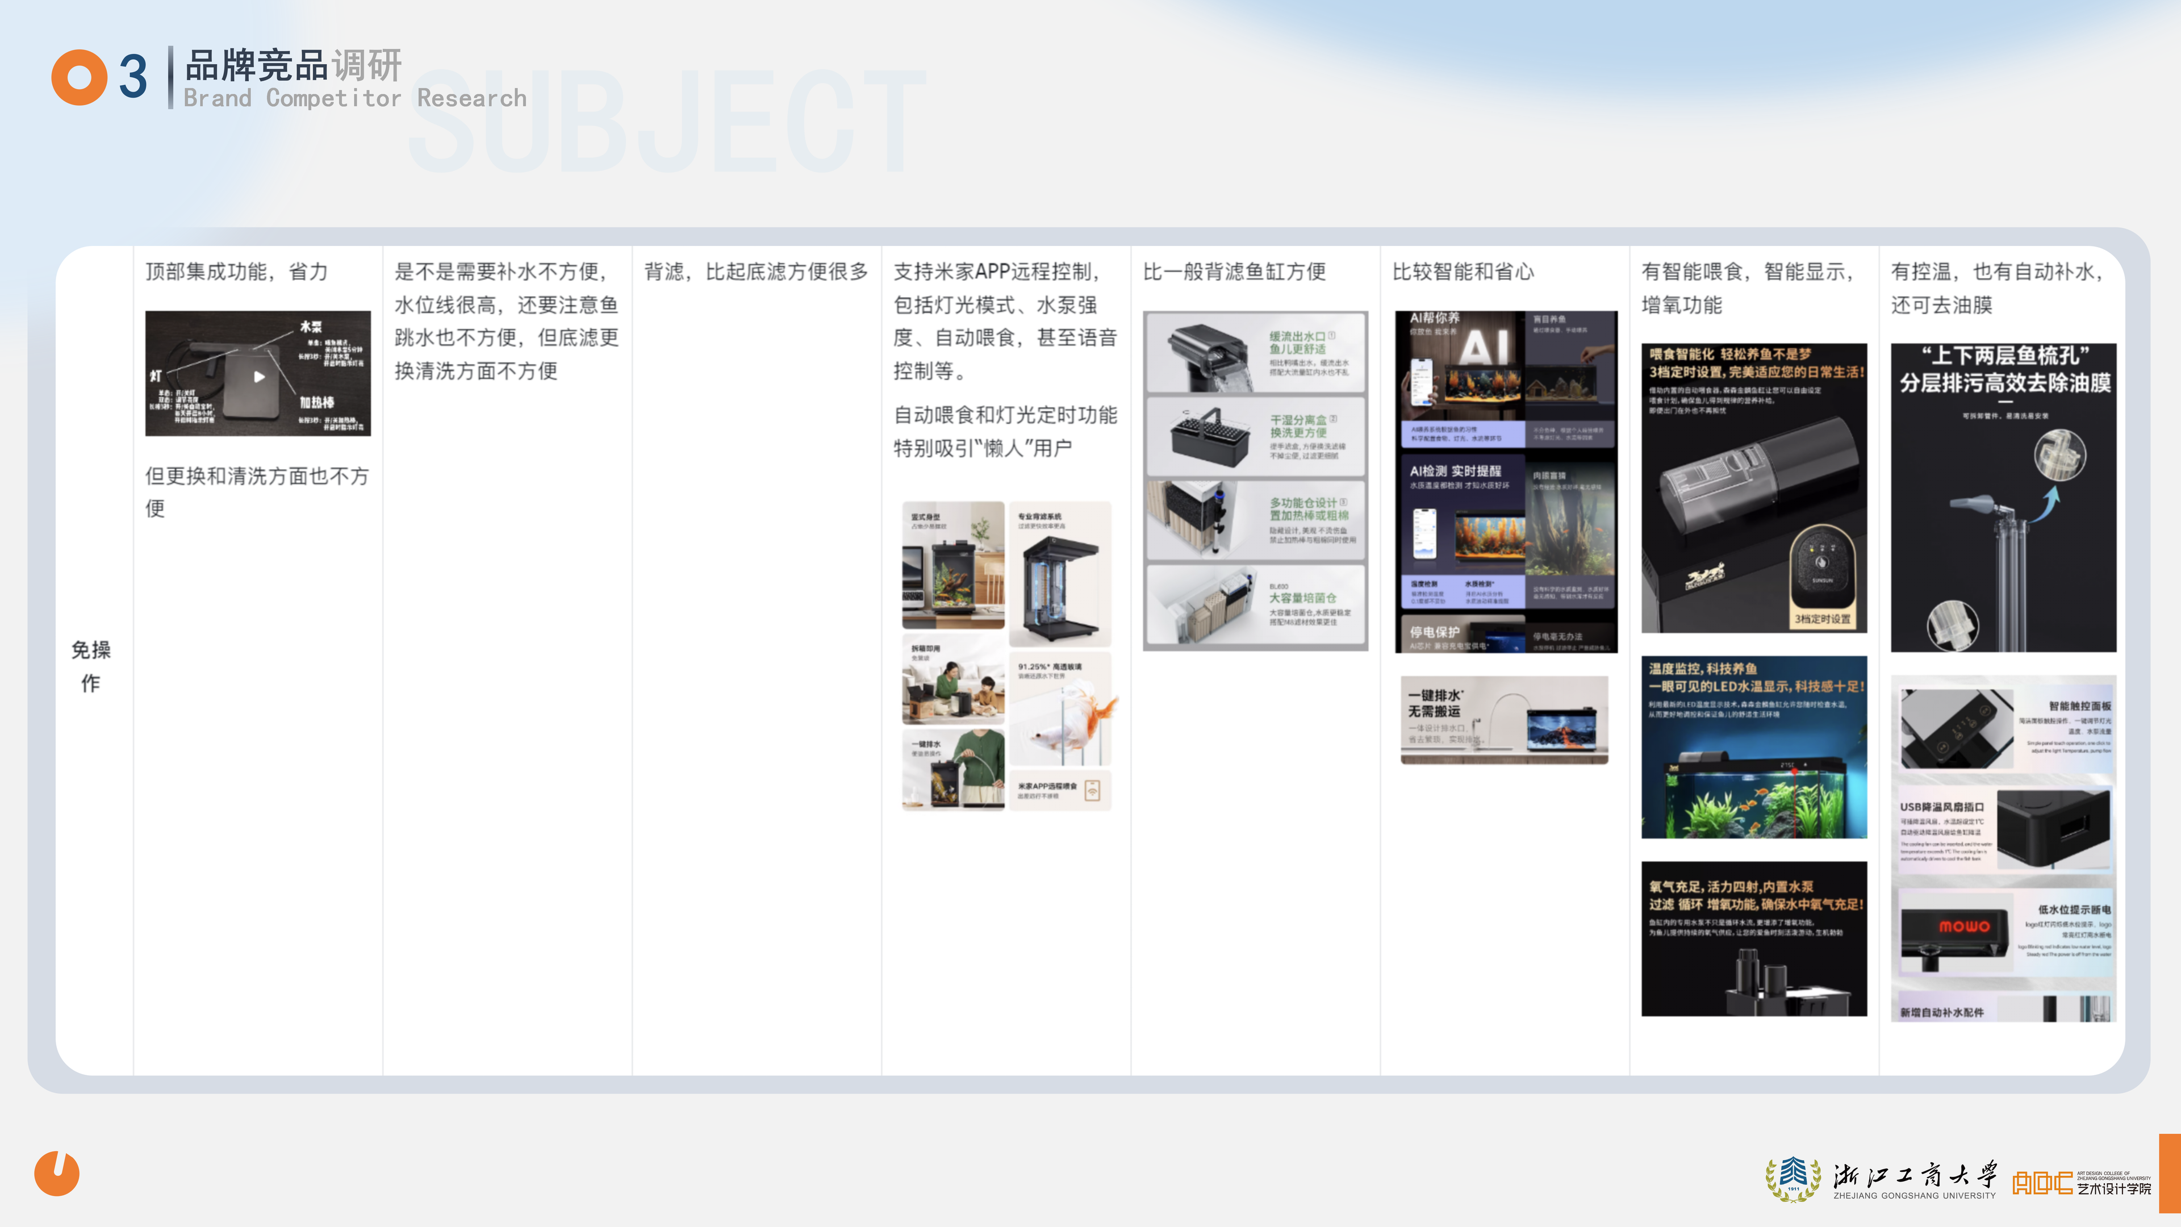Click the 拆箱即用 family image
This screenshot has width=2181, height=1227.
[954, 679]
